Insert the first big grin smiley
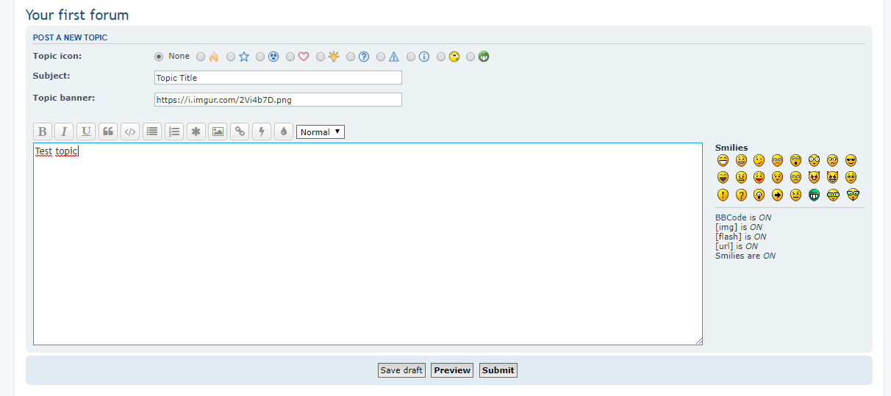Viewport: 891px width, 396px height. (723, 160)
